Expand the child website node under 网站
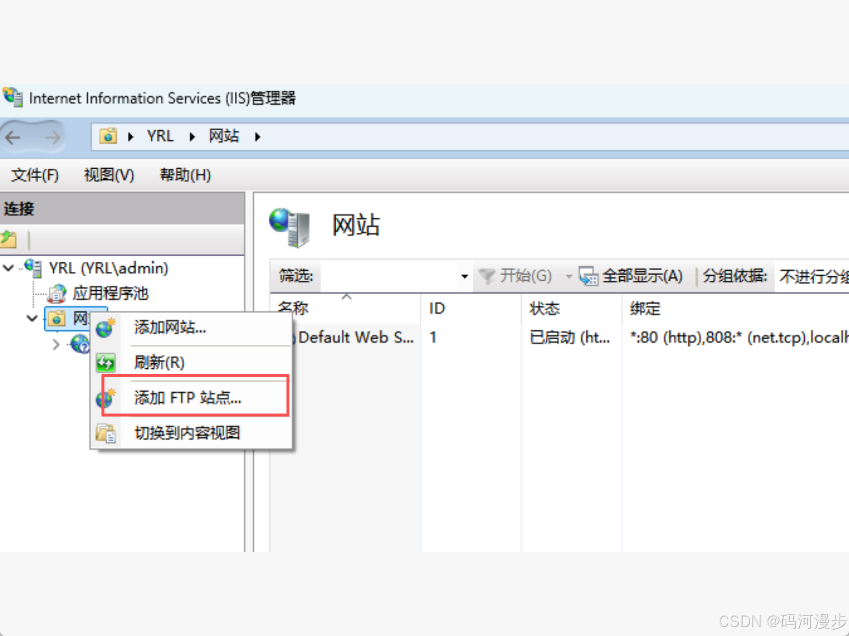The width and height of the screenshot is (849, 636). (x=56, y=344)
